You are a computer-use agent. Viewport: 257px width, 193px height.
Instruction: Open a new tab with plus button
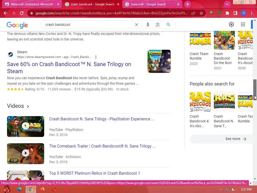pos(188,4)
